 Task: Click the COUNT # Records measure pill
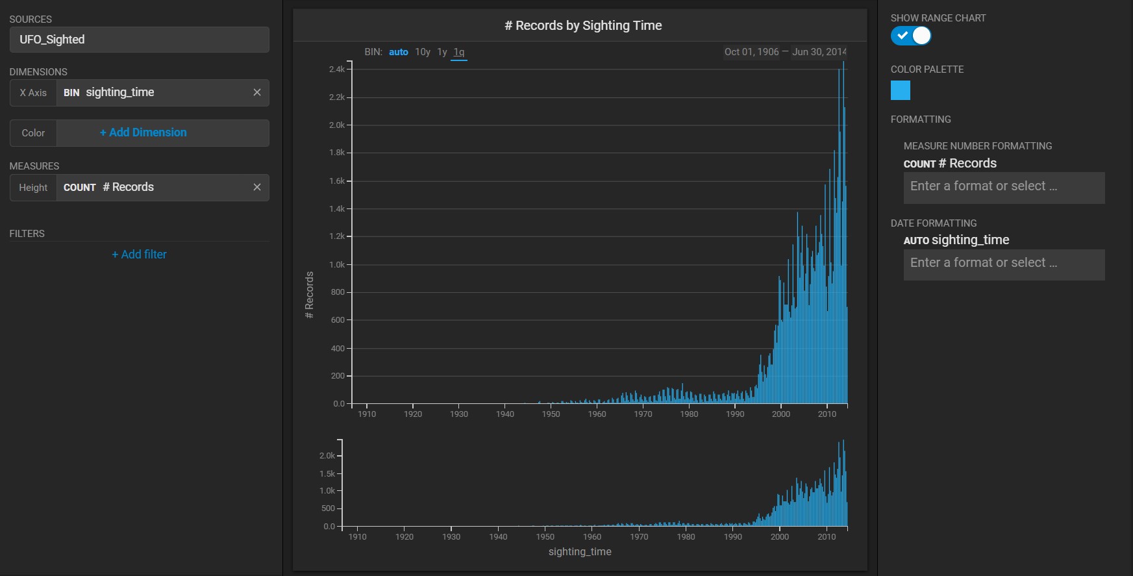pyautogui.click(x=153, y=188)
